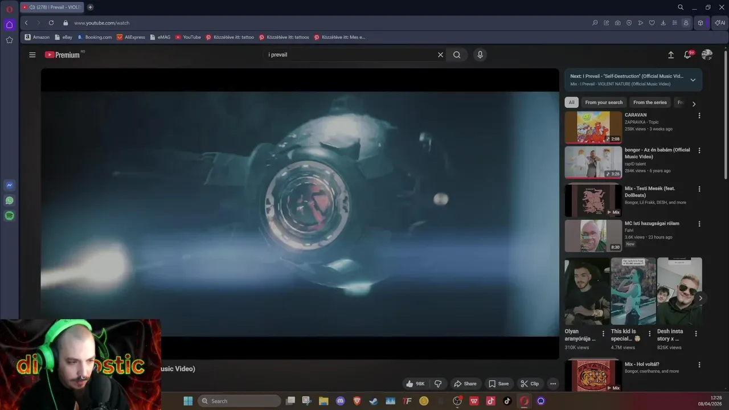Click the browser address bar URL
The image size is (729, 410).
(101, 23)
